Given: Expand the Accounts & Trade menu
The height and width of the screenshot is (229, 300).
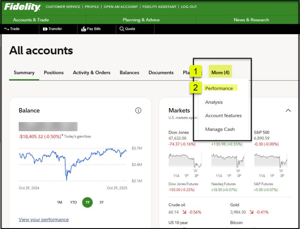Looking at the screenshot, I should (x=31, y=20).
